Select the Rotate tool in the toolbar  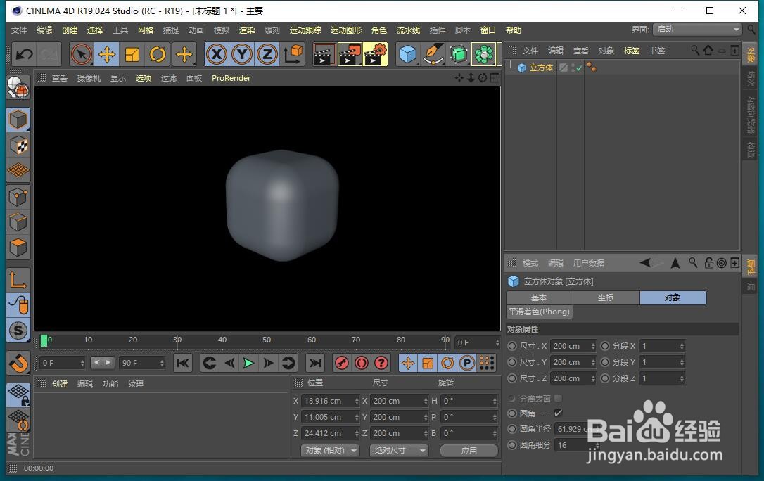[x=158, y=53]
